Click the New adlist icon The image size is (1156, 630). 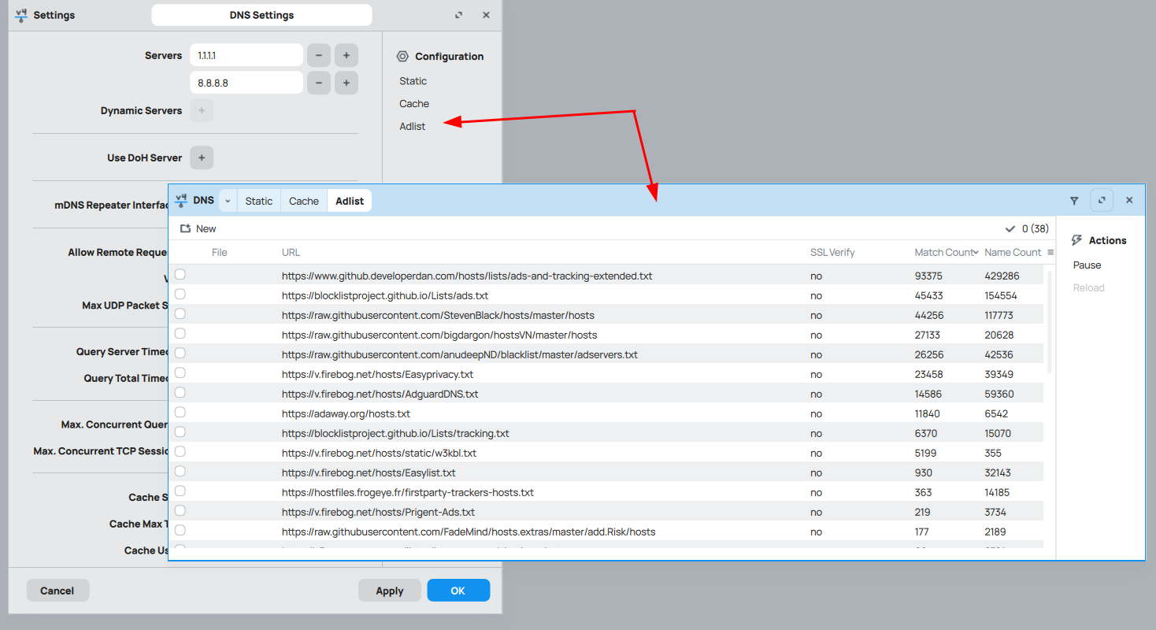[185, 228]
